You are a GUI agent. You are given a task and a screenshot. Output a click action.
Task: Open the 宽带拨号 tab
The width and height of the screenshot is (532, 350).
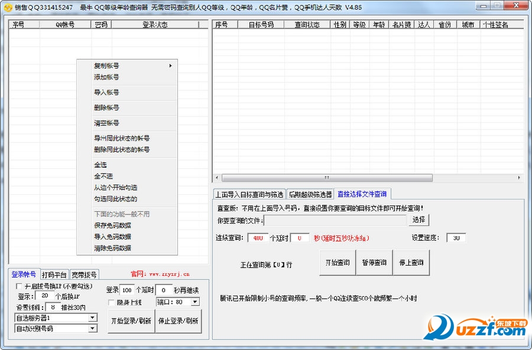tap(85, 274)
